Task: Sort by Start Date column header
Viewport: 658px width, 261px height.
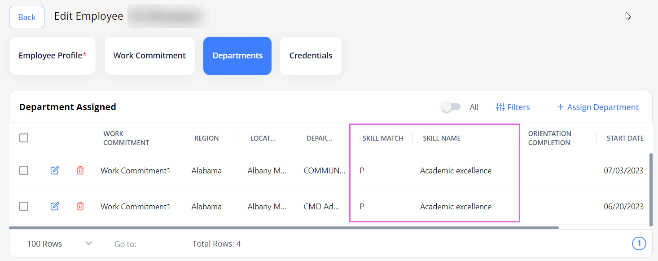Action: [625, 138]
